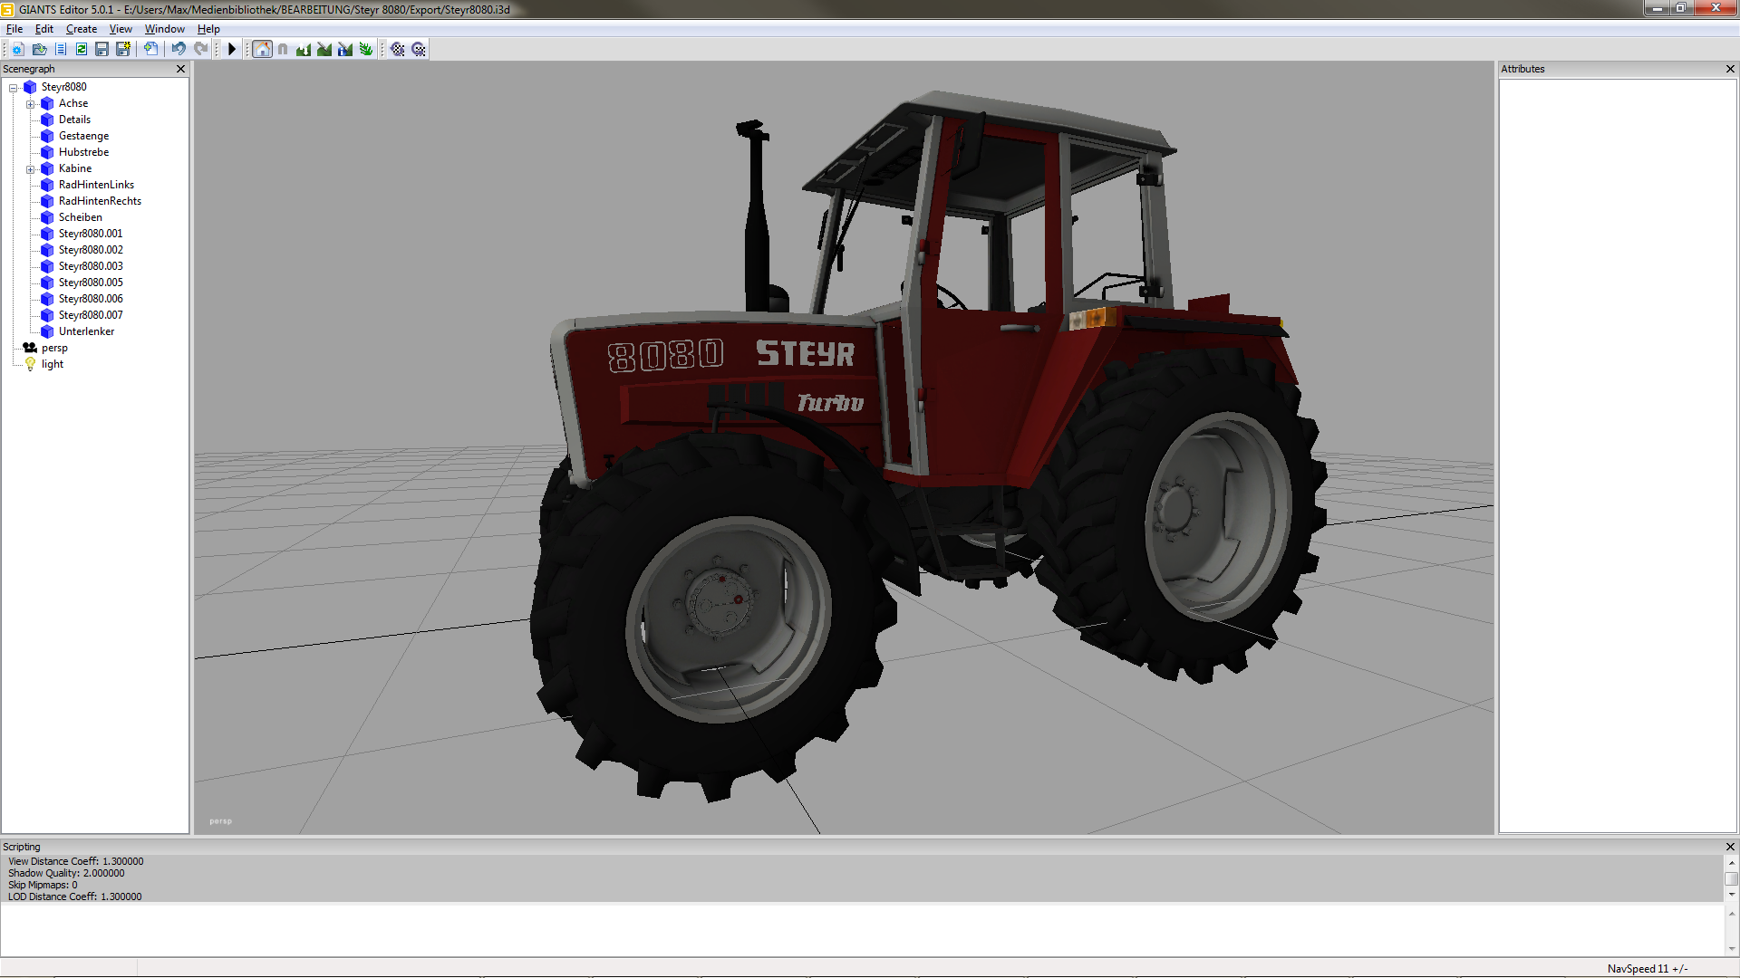Click the New scene toolbar icon

[18, 49]
